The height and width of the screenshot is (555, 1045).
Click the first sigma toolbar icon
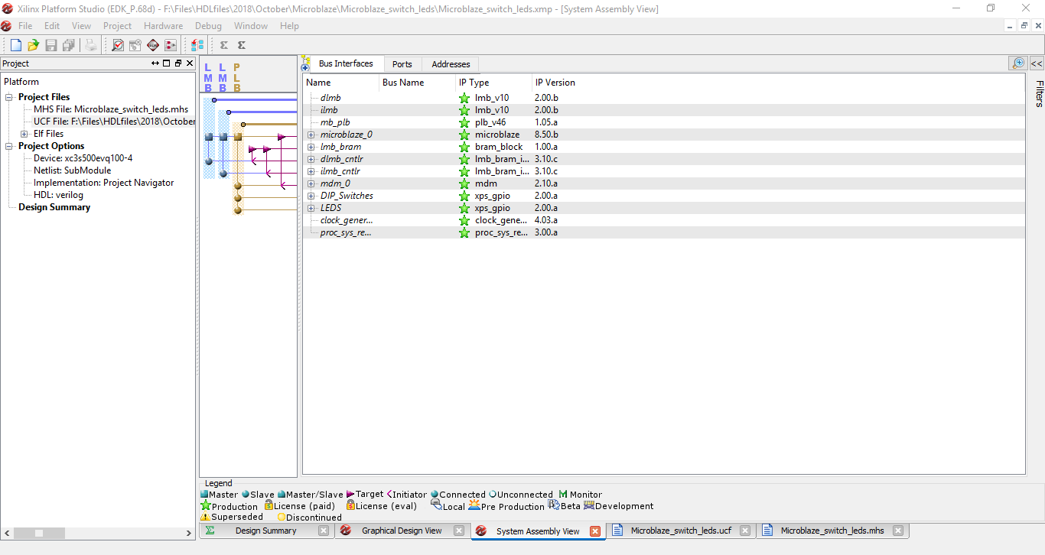pyautogui.click(x=224, y=45)
